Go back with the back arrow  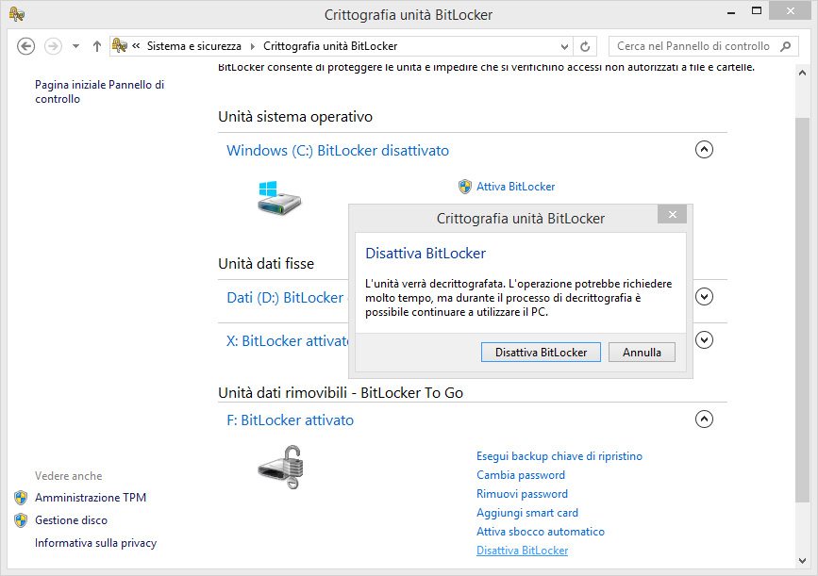(26, 46)
